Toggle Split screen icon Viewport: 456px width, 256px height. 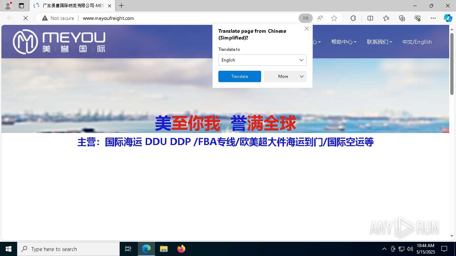pos(370,18)
